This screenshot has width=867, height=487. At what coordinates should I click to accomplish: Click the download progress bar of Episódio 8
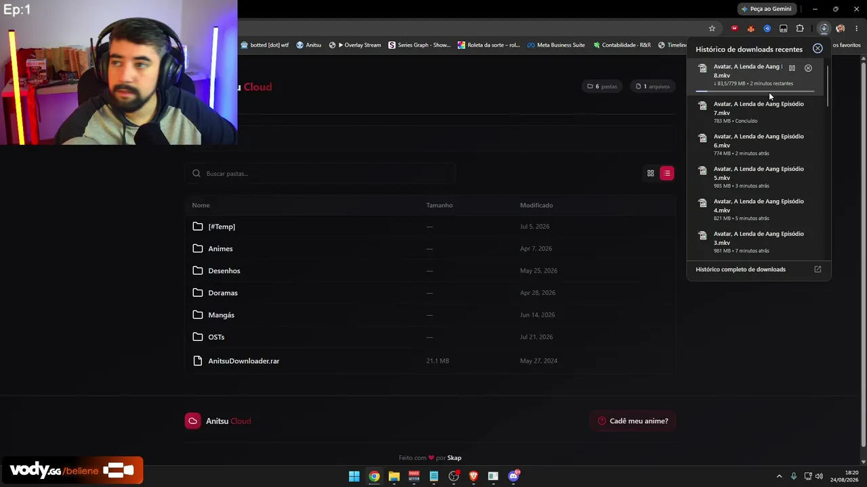coord(755,91)
